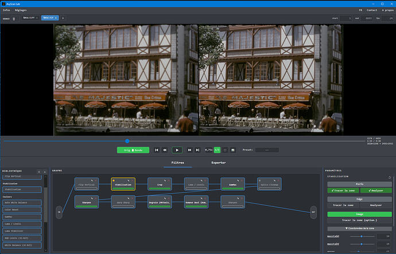Skip to the last frame
Image resolution: width=396 pixels, height=254 pixels.
click(198, 150)
